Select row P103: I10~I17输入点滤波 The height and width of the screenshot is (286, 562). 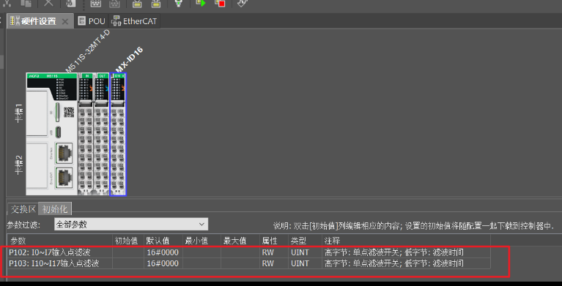[248, 263]
